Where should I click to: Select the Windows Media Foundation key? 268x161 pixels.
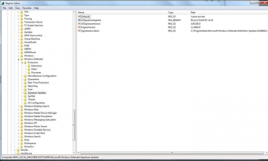click(38, 116)
